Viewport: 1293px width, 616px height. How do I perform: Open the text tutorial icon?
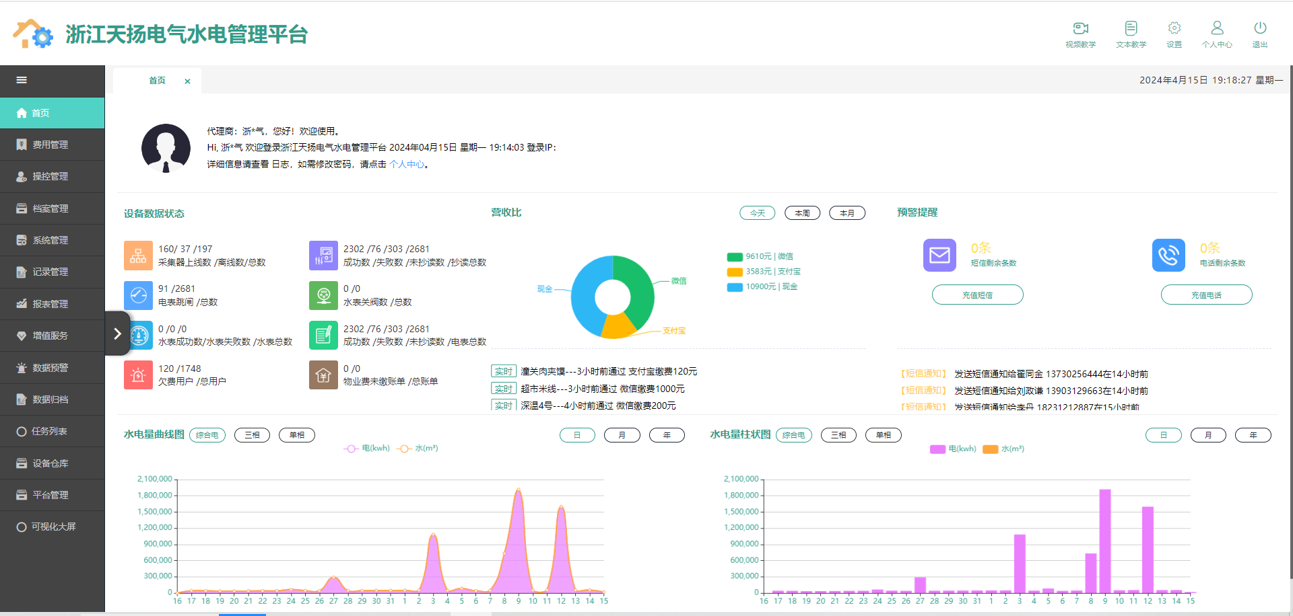pos(1131,28)
